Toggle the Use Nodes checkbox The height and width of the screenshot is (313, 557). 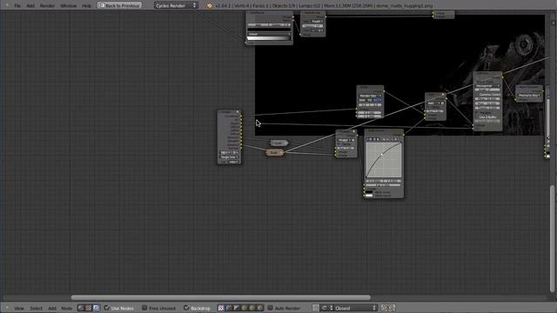(107, 308)
